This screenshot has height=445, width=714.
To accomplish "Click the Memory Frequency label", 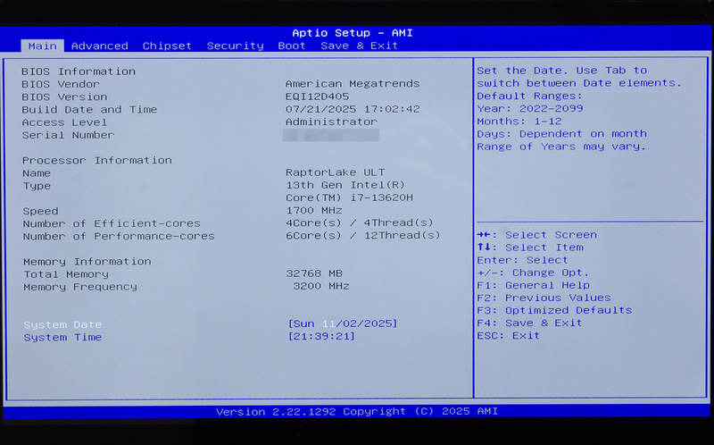I will (80, 287).
